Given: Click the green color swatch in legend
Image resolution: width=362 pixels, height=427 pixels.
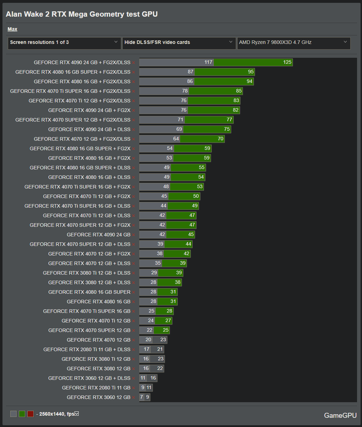Looking at the screenshot, I should click(22, 414).
